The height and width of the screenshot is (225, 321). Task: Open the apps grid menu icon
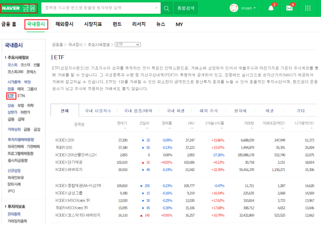[x=308, y=8]
